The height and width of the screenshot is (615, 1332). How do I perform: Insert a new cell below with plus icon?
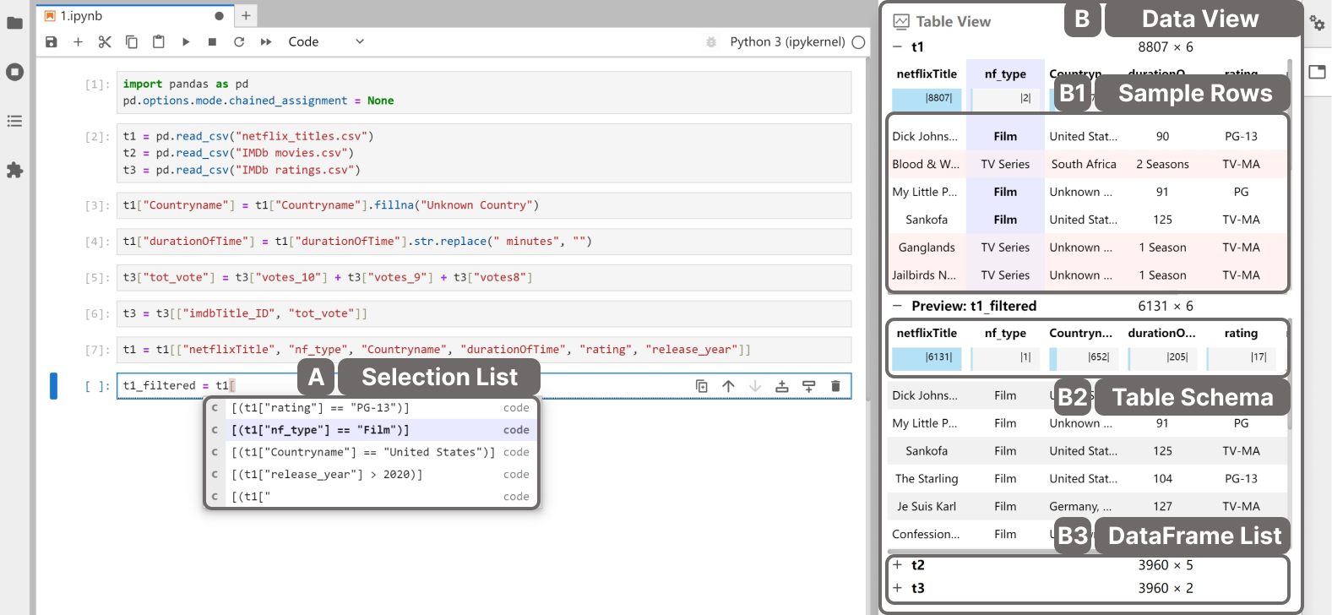[78, 41]
